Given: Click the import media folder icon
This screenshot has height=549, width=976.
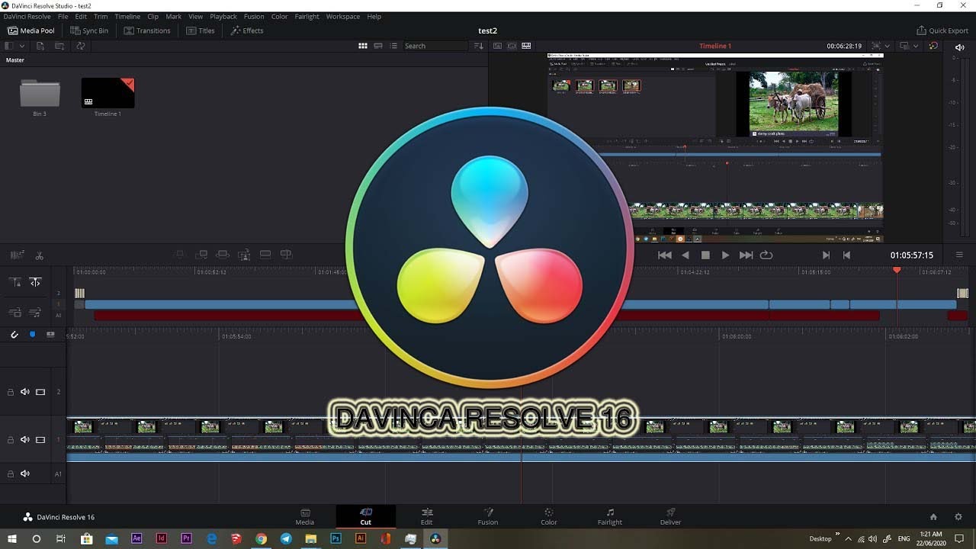Looking at the screenshot, I should pyautogui.click(x=59, y=46).
